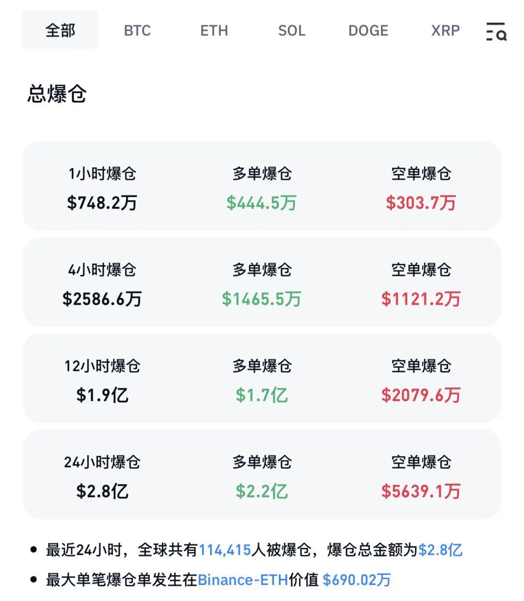Click the 1-hour short liquidation $303.7万
This screenshot has height=601, width=524.
tap(421, 203)
